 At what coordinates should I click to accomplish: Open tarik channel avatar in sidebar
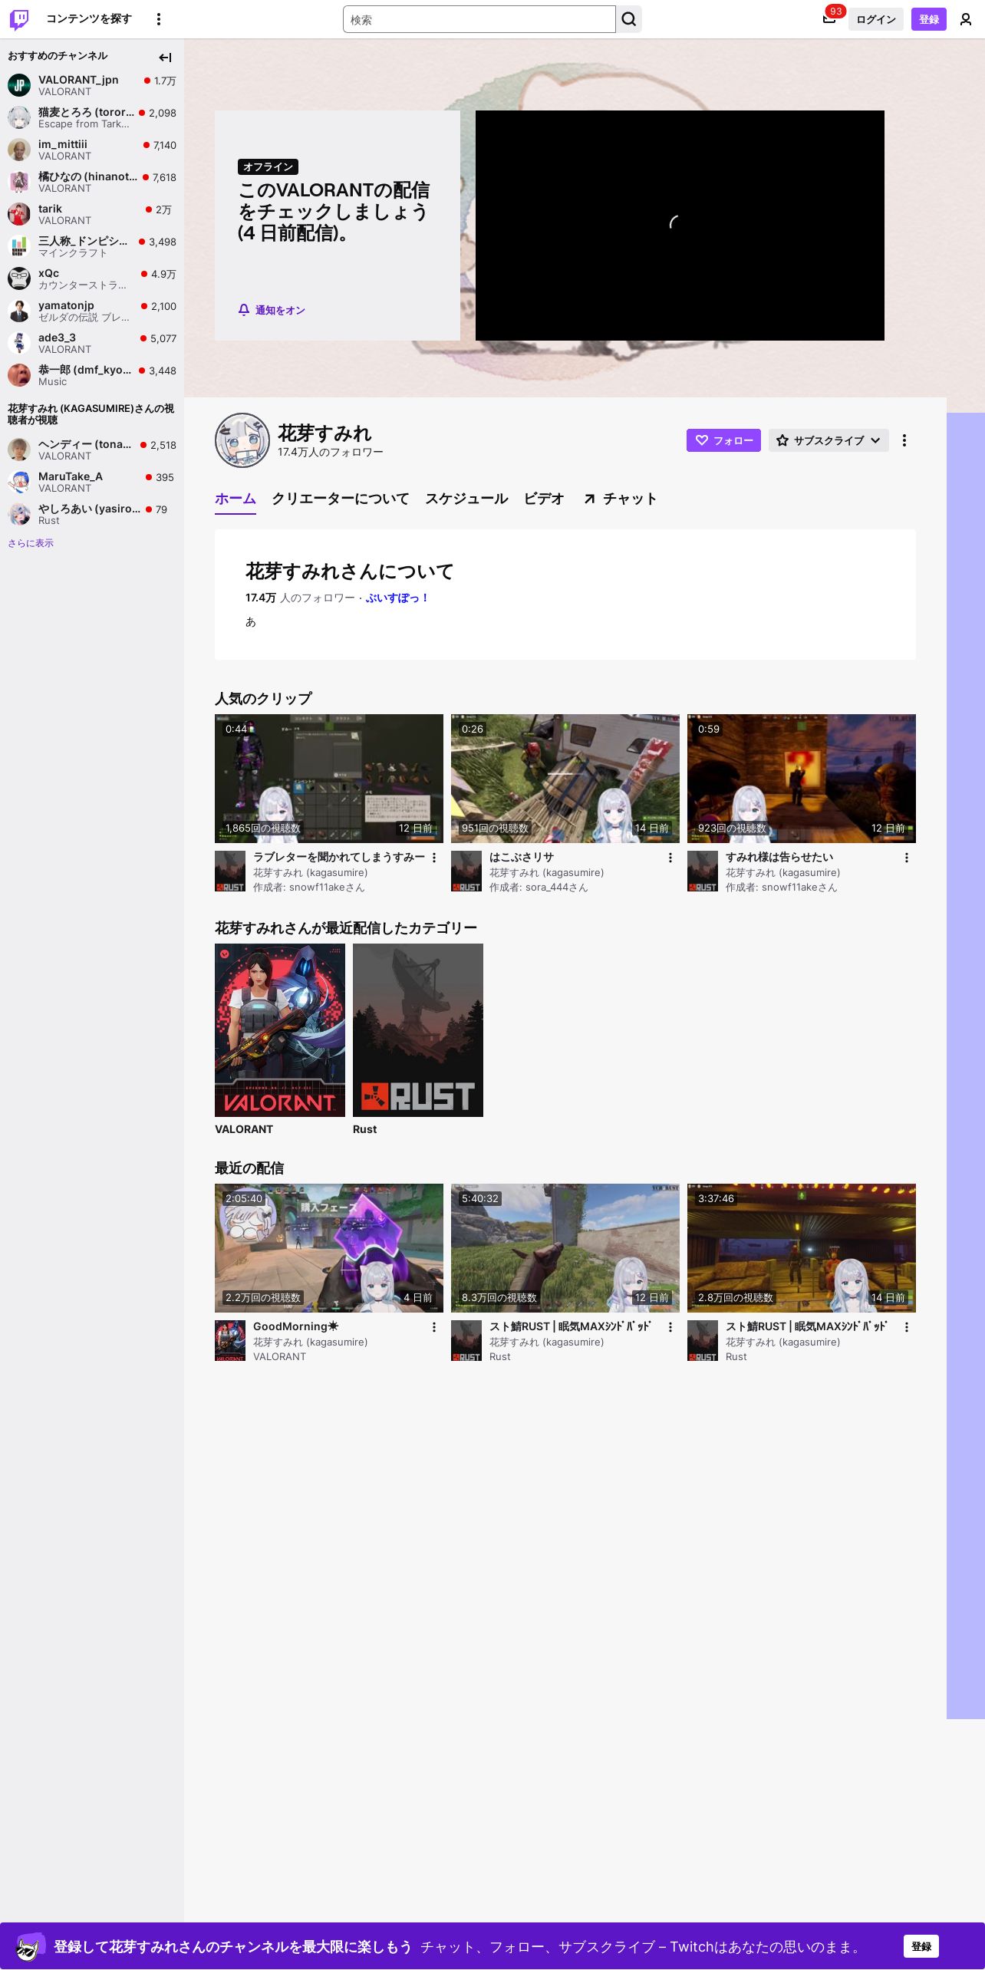coord(19,214)
